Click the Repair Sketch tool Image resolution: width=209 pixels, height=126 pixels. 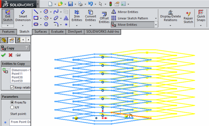click(x=188, y=18)
